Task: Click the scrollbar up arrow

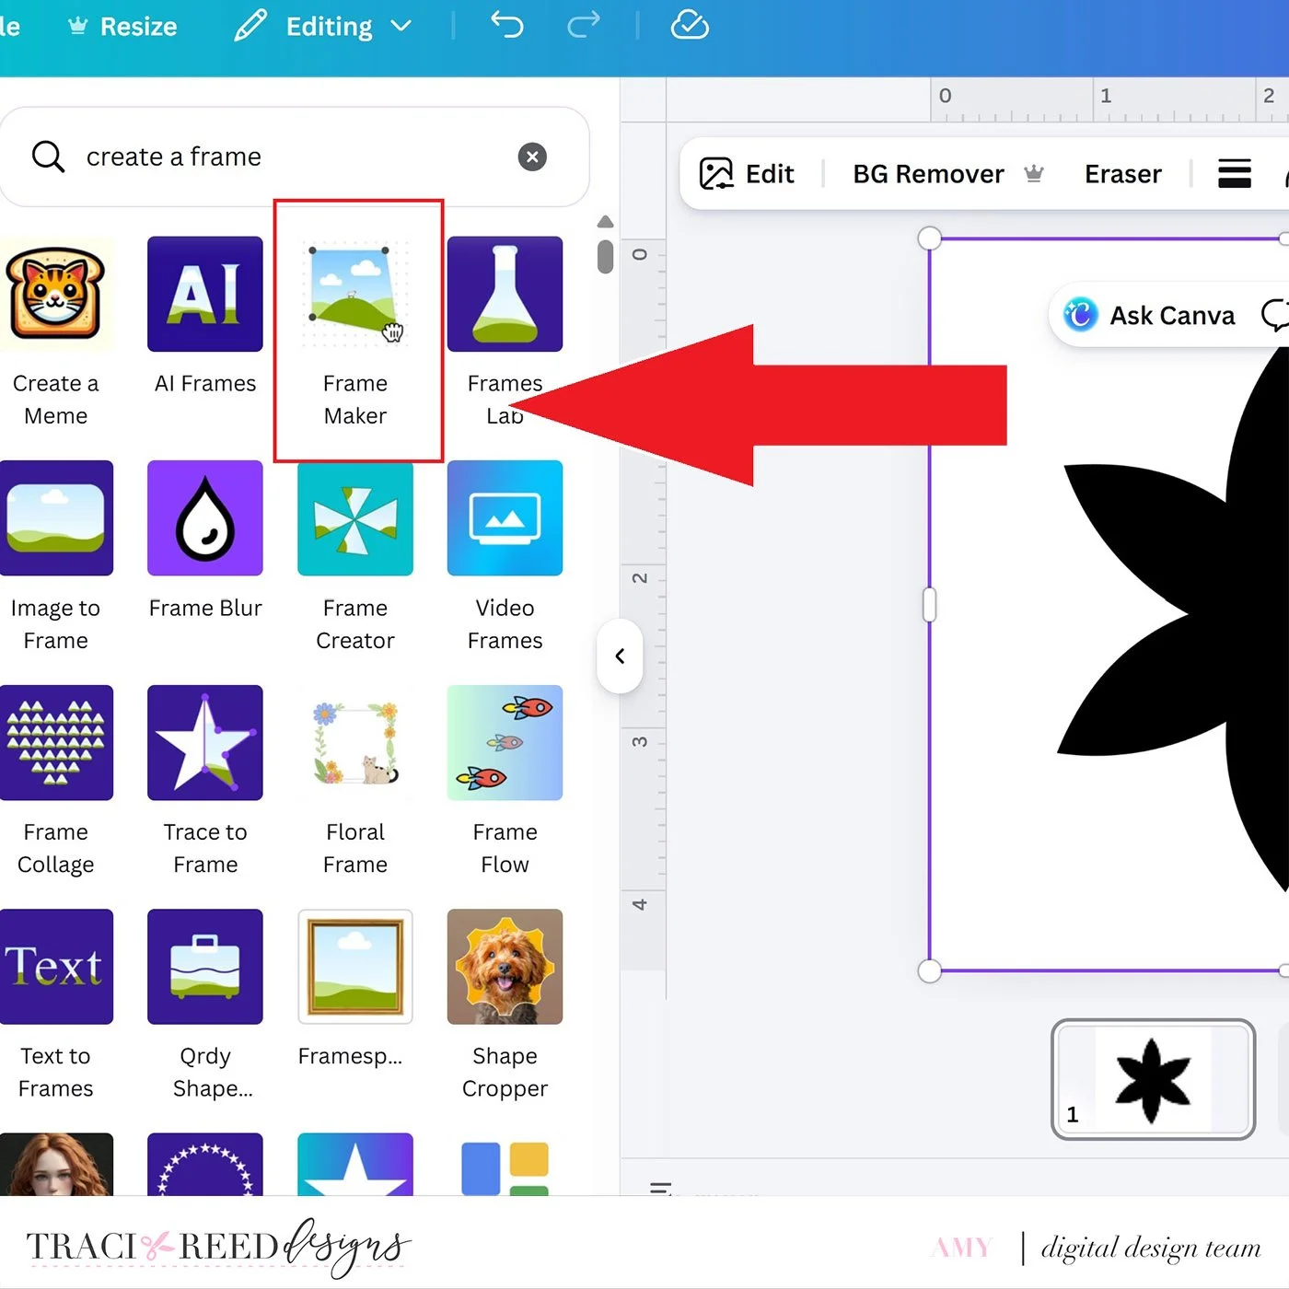Action: [x=605, y=222]
